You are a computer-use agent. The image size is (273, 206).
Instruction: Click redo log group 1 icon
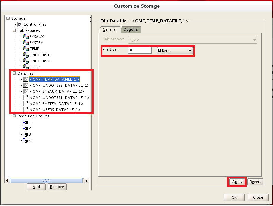(25, 122)
